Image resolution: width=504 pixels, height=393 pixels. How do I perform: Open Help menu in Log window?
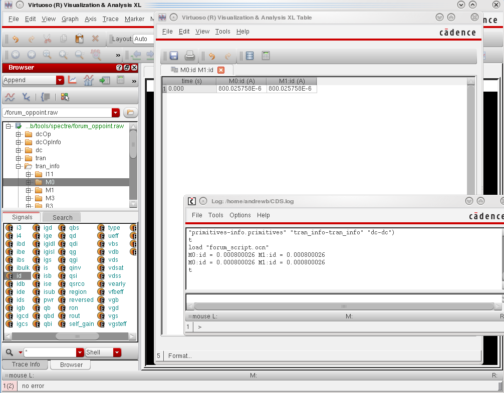263,215
